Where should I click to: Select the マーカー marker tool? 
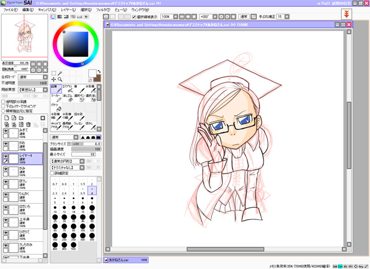(x=56, y=98)
